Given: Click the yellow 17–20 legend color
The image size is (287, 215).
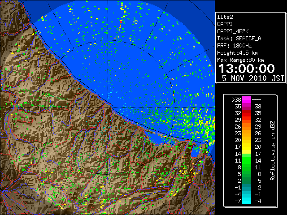Looking at the screenshot, I should pyautogui.click(x=247, y=147).
